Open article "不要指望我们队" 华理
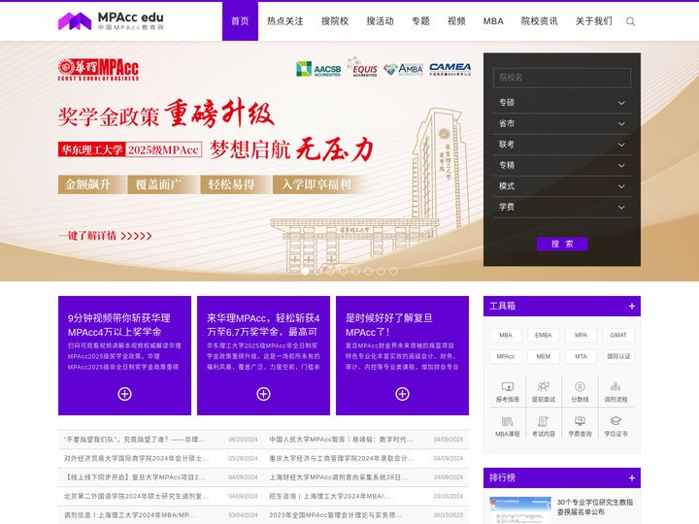 tap(134, 440)
